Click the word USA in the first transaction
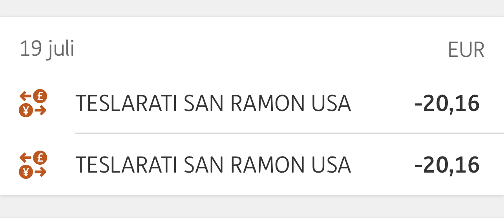The image size is (504, 222). [331, 104]
